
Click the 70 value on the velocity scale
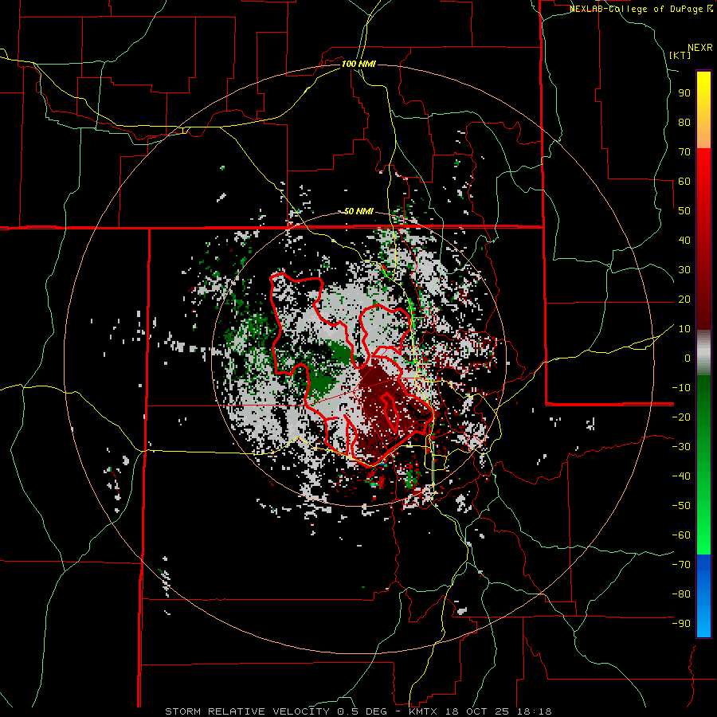684,152
